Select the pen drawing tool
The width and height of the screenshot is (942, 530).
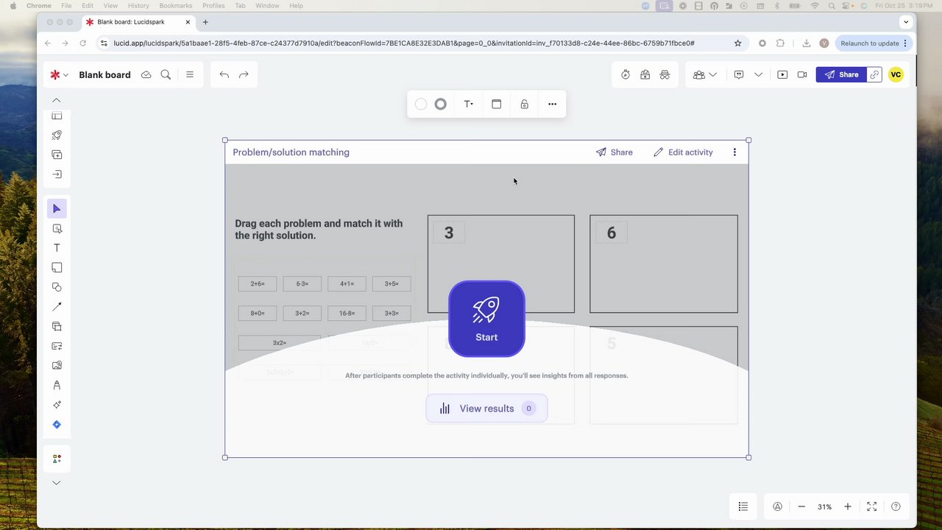(x=57, y=385)
